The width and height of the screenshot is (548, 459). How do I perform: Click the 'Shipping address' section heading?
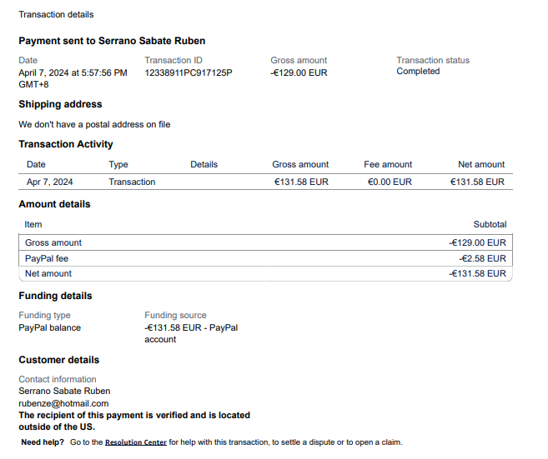(x=60, y=104)
